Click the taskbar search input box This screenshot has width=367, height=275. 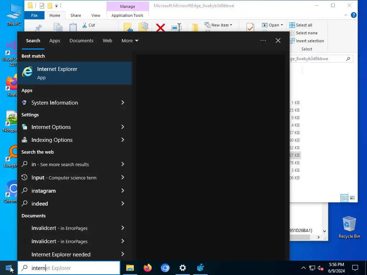(x=69, y=268)
